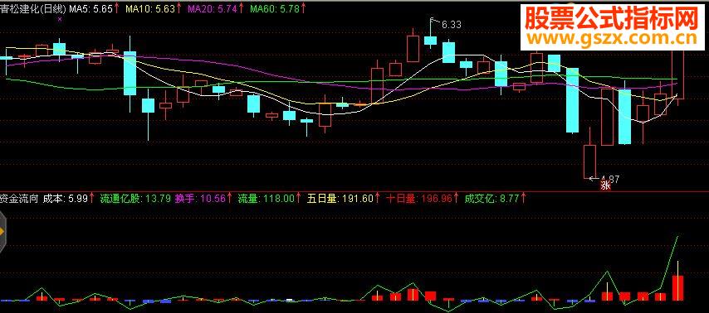Click the 涨 marker below the low candle
Viewport: 709px width, 313px height.
click(x=605, y=185)
